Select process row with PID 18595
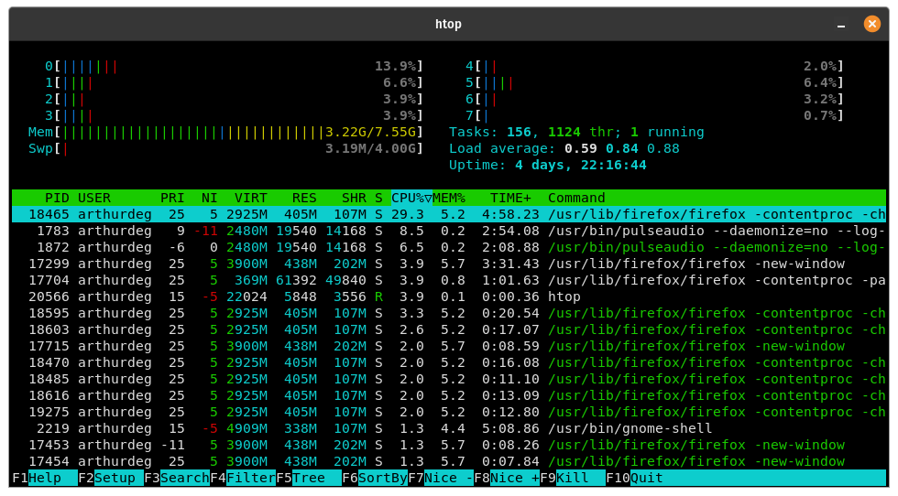Screen dimensions: 898x496 click(x=449, y=314)
